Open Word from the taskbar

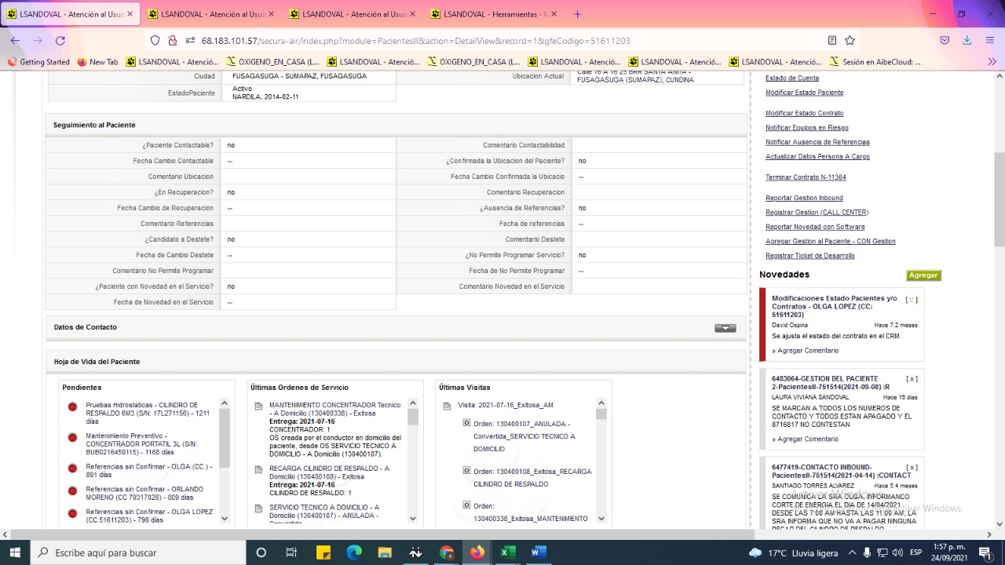[539, 552]
